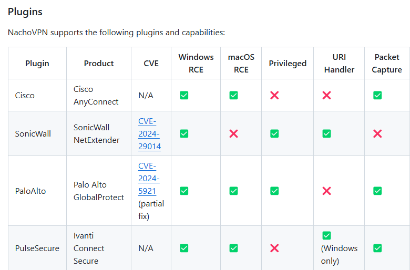The image size is (410, 270).
Task: Click the Cisco Windows RCE green checkmark
Action: (184, 95)
